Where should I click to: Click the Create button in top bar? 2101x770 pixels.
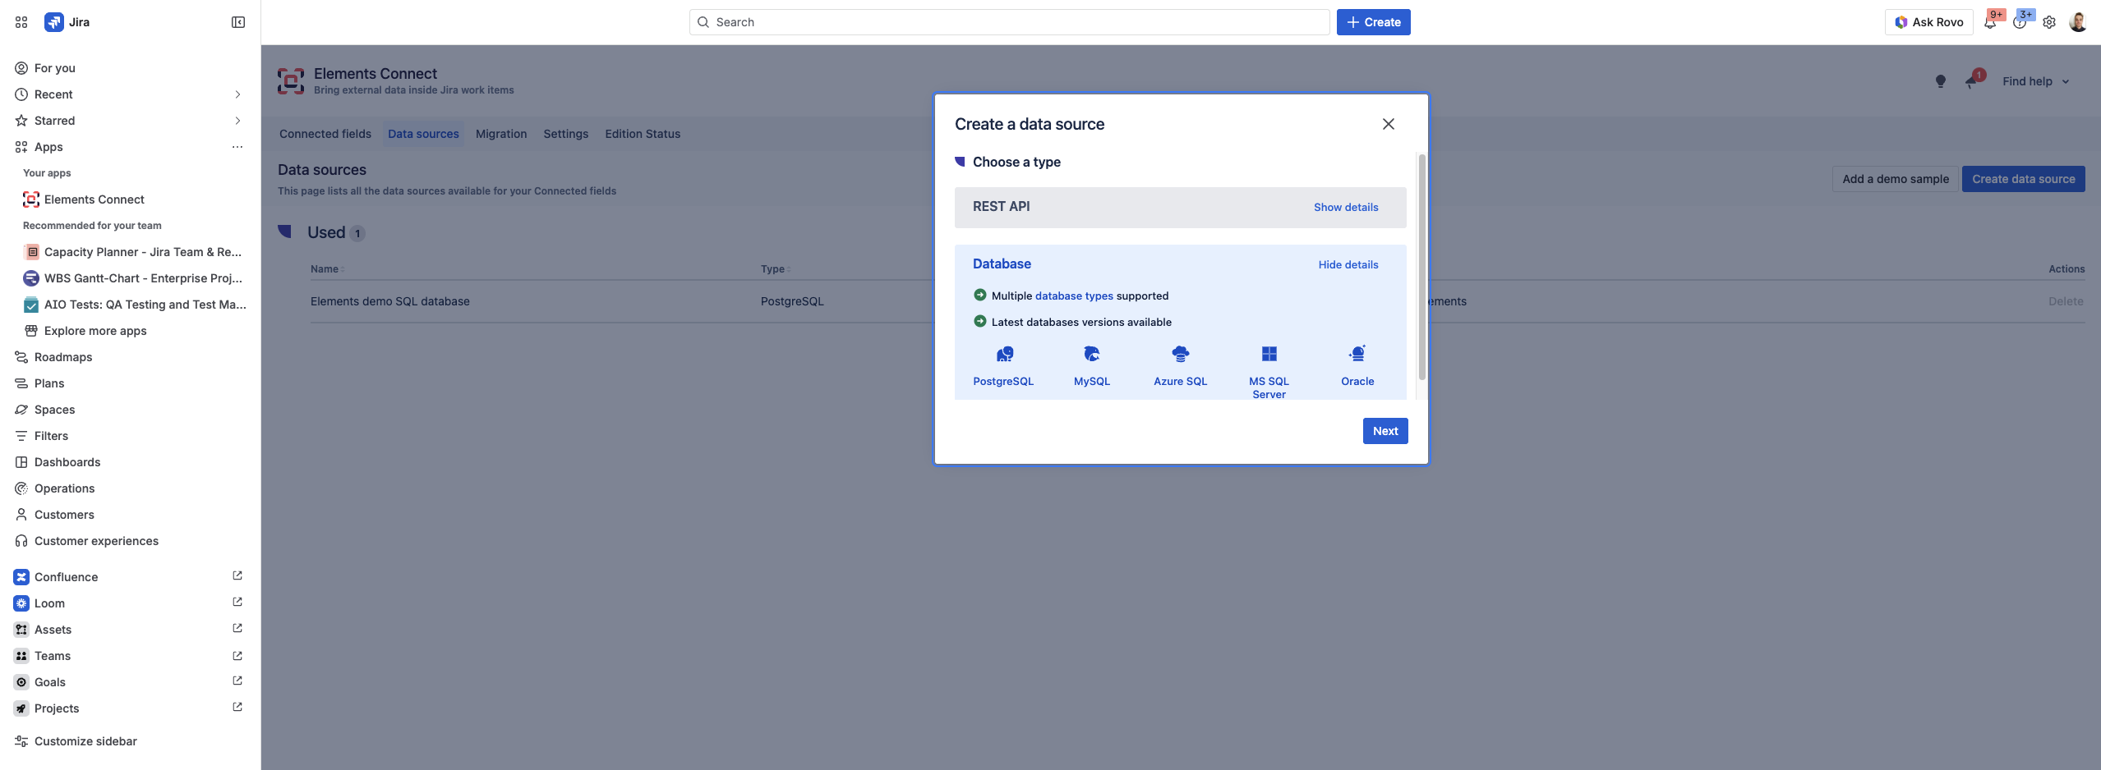coord(1374,22)
